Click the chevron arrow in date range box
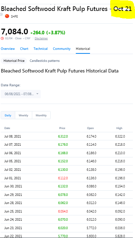135x238 pixels. click(38, 94)
